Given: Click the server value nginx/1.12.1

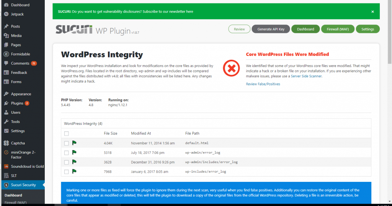Looking at the screenshot, I should (118, 105).
